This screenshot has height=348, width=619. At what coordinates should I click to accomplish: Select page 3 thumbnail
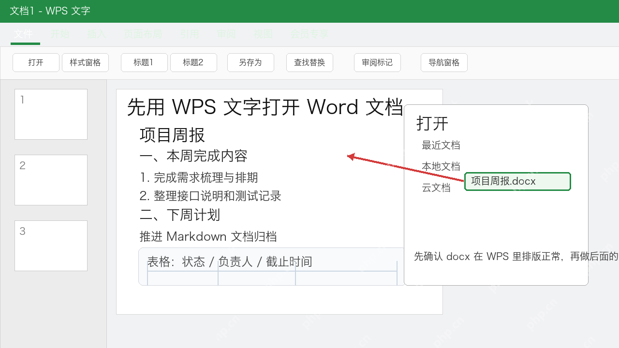pyautogui.click(x=51, y=246)
